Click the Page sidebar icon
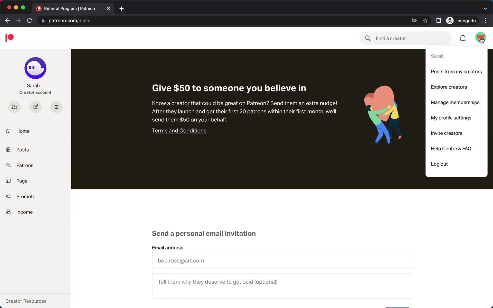493x308 pixels. pyautogui.click(x=8, y=181)
